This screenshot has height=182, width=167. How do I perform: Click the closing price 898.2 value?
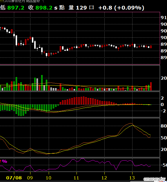[44, 8]
